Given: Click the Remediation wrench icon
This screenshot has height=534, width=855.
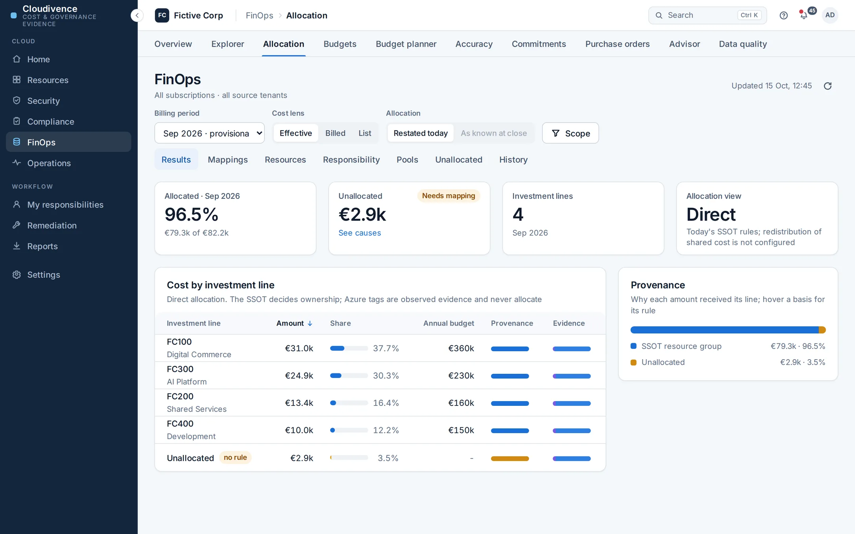Looking at the screenshot, I should click(17, 225).
